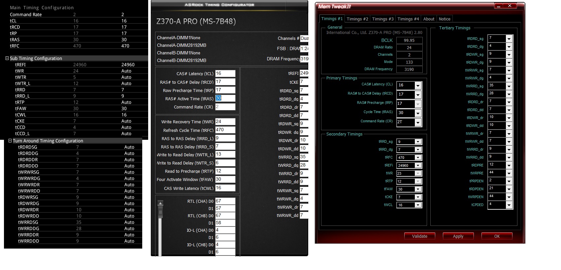561x270 pixels.
Task: Open the tWRPRE tertiary dropdown in Mem TweakIt
Action: click(509, 173)
